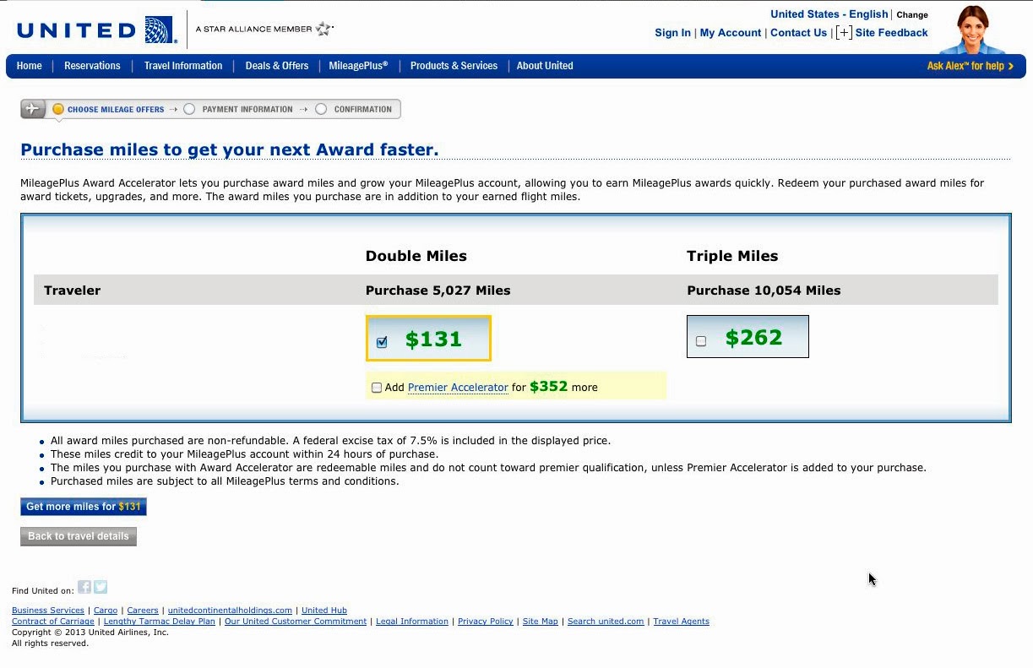Open the Premier Accelerator link
Image resolution: width=1033 pixels, height=668 pixels.
[458, 388]
